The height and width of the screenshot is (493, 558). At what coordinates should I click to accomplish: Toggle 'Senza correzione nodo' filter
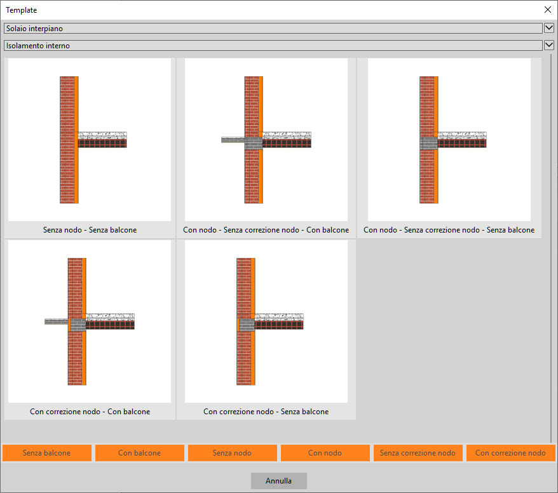point(418,453)
